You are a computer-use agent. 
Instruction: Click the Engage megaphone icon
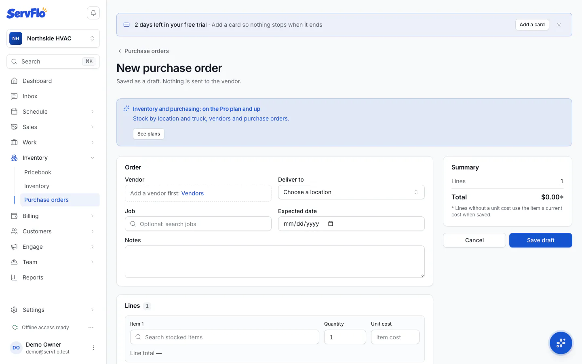(x=14, y=247)
